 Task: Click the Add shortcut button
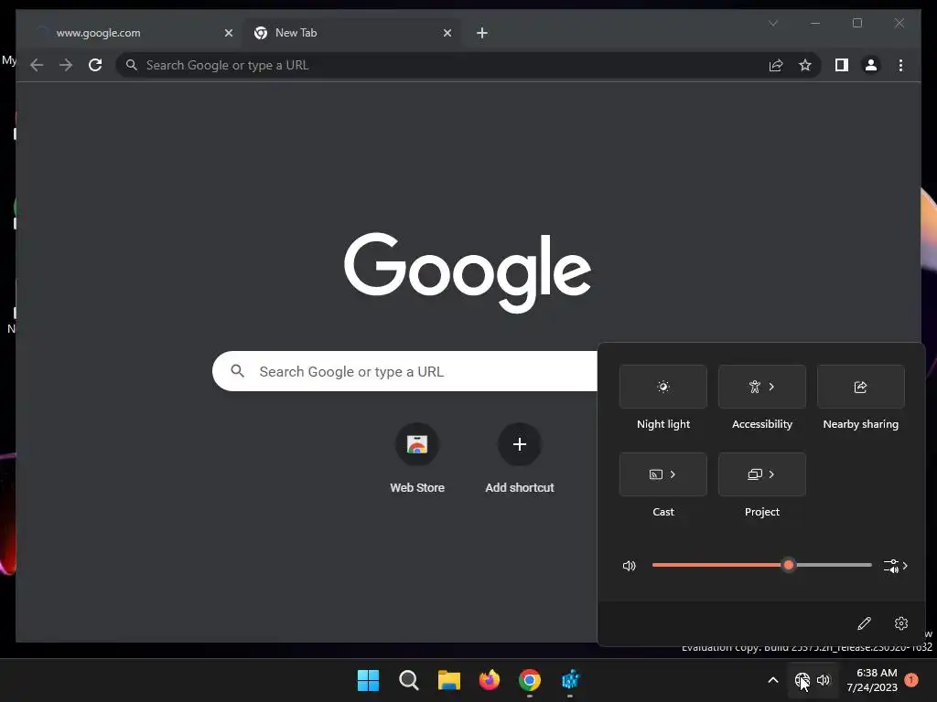coord(520,459)
